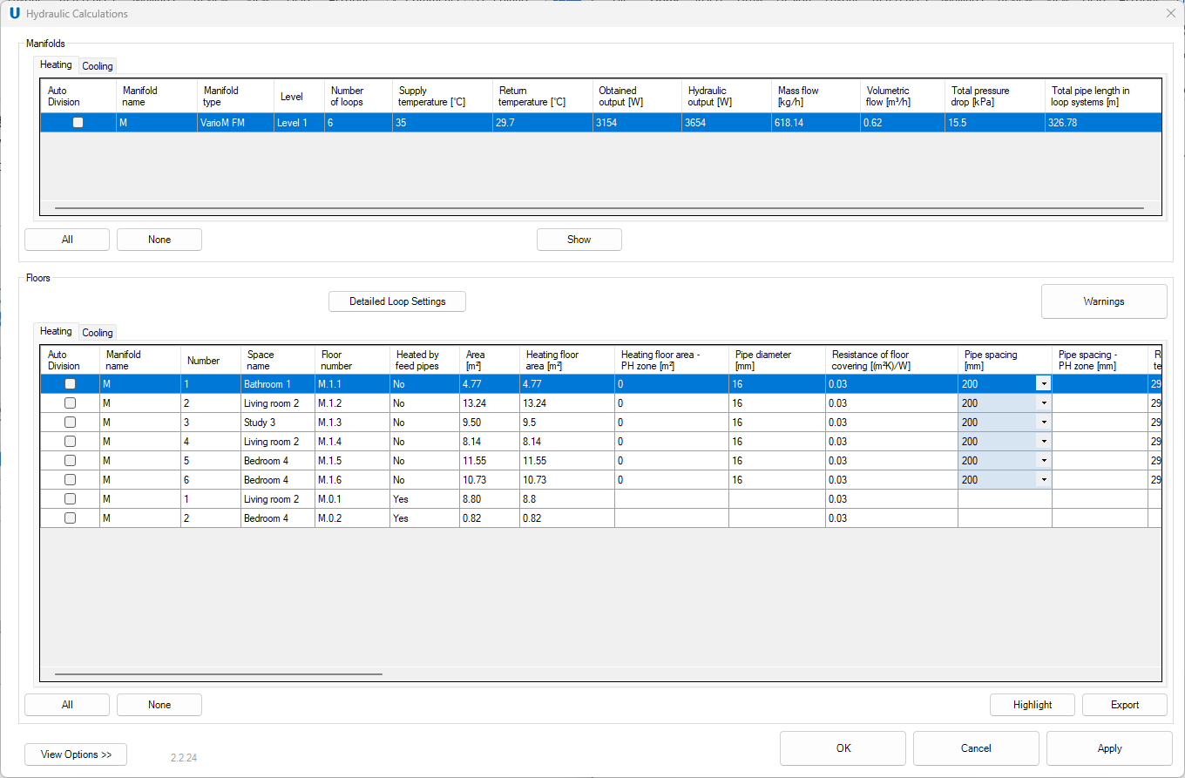Screen dimensions: 1185x778
Task: Select Bathroom 1 space name cell
Action: click(x=278, y=384)
